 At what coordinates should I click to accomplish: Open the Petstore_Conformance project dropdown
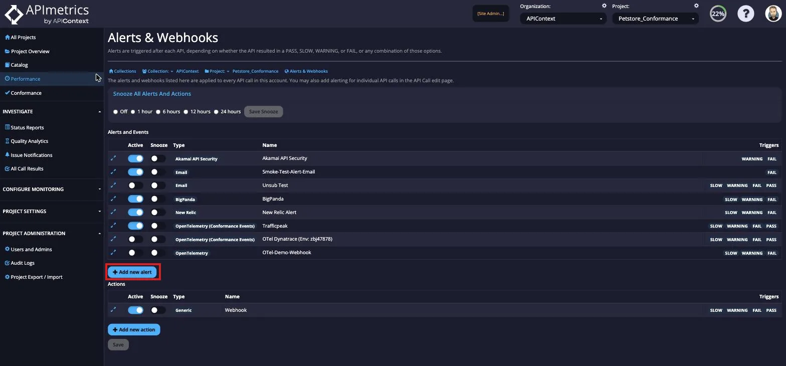pos(656,19)
